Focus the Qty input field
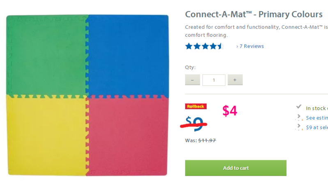The image size is (328, 192). tap(213, 80)
